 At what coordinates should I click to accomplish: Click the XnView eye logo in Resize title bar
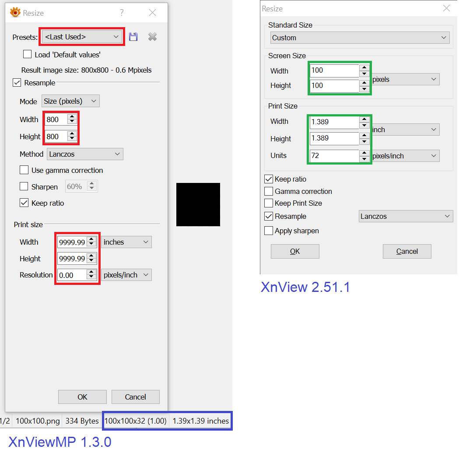tap(15, 12)
